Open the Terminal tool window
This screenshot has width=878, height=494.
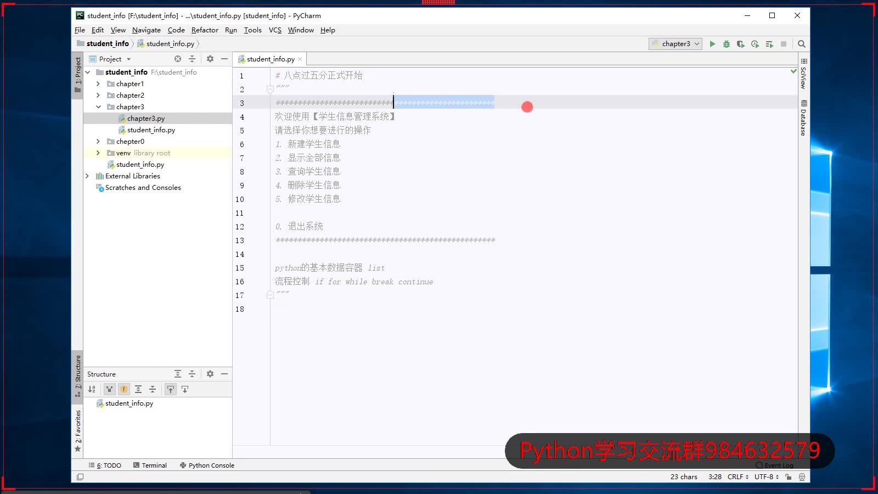click(150, 465)
